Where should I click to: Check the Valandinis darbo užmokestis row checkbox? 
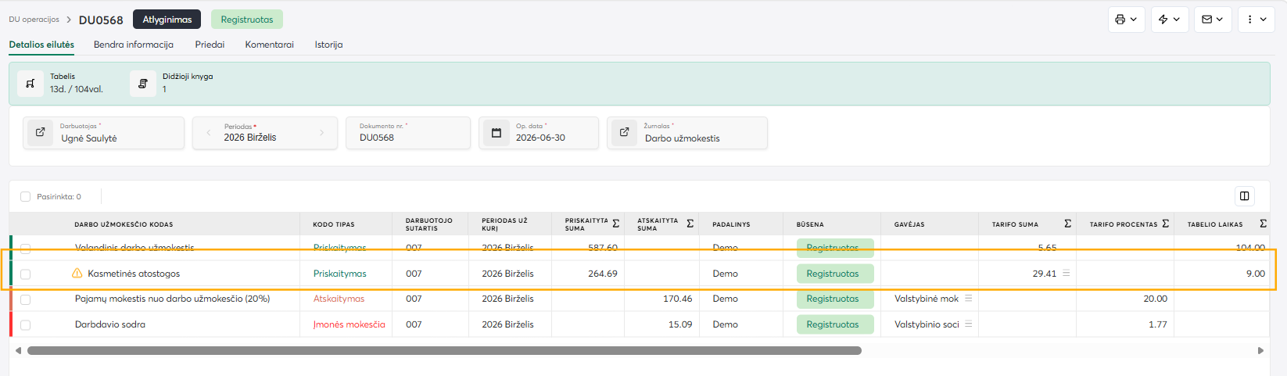pos(26,249)
